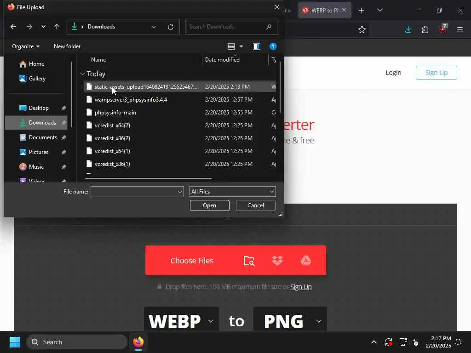The image size is (471, 353).
Task: Sort files by Name column
Action: click(98, 60)
